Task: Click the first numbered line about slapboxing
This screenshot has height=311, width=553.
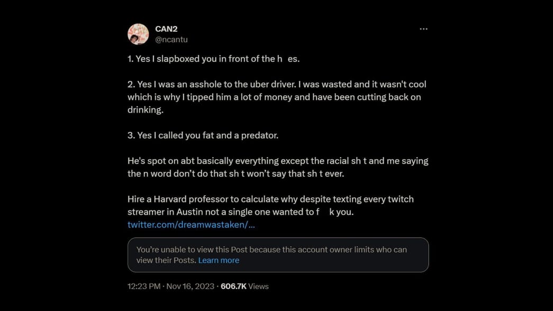Action: [x=213, y=59]
